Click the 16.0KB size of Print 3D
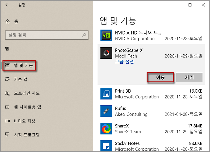This screenshot has height=152, width=210. (x=195, y=91)
